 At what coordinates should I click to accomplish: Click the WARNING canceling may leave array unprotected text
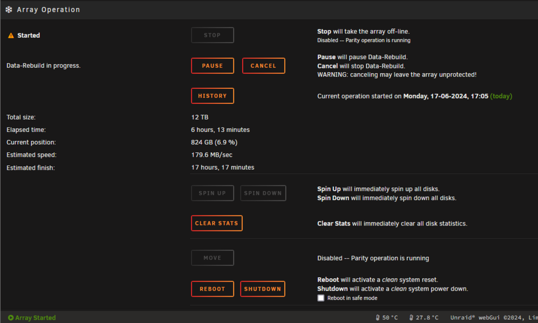coord(397,75)
